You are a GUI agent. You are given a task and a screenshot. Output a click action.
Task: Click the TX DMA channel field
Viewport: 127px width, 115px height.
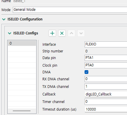[x=106, y=86]
